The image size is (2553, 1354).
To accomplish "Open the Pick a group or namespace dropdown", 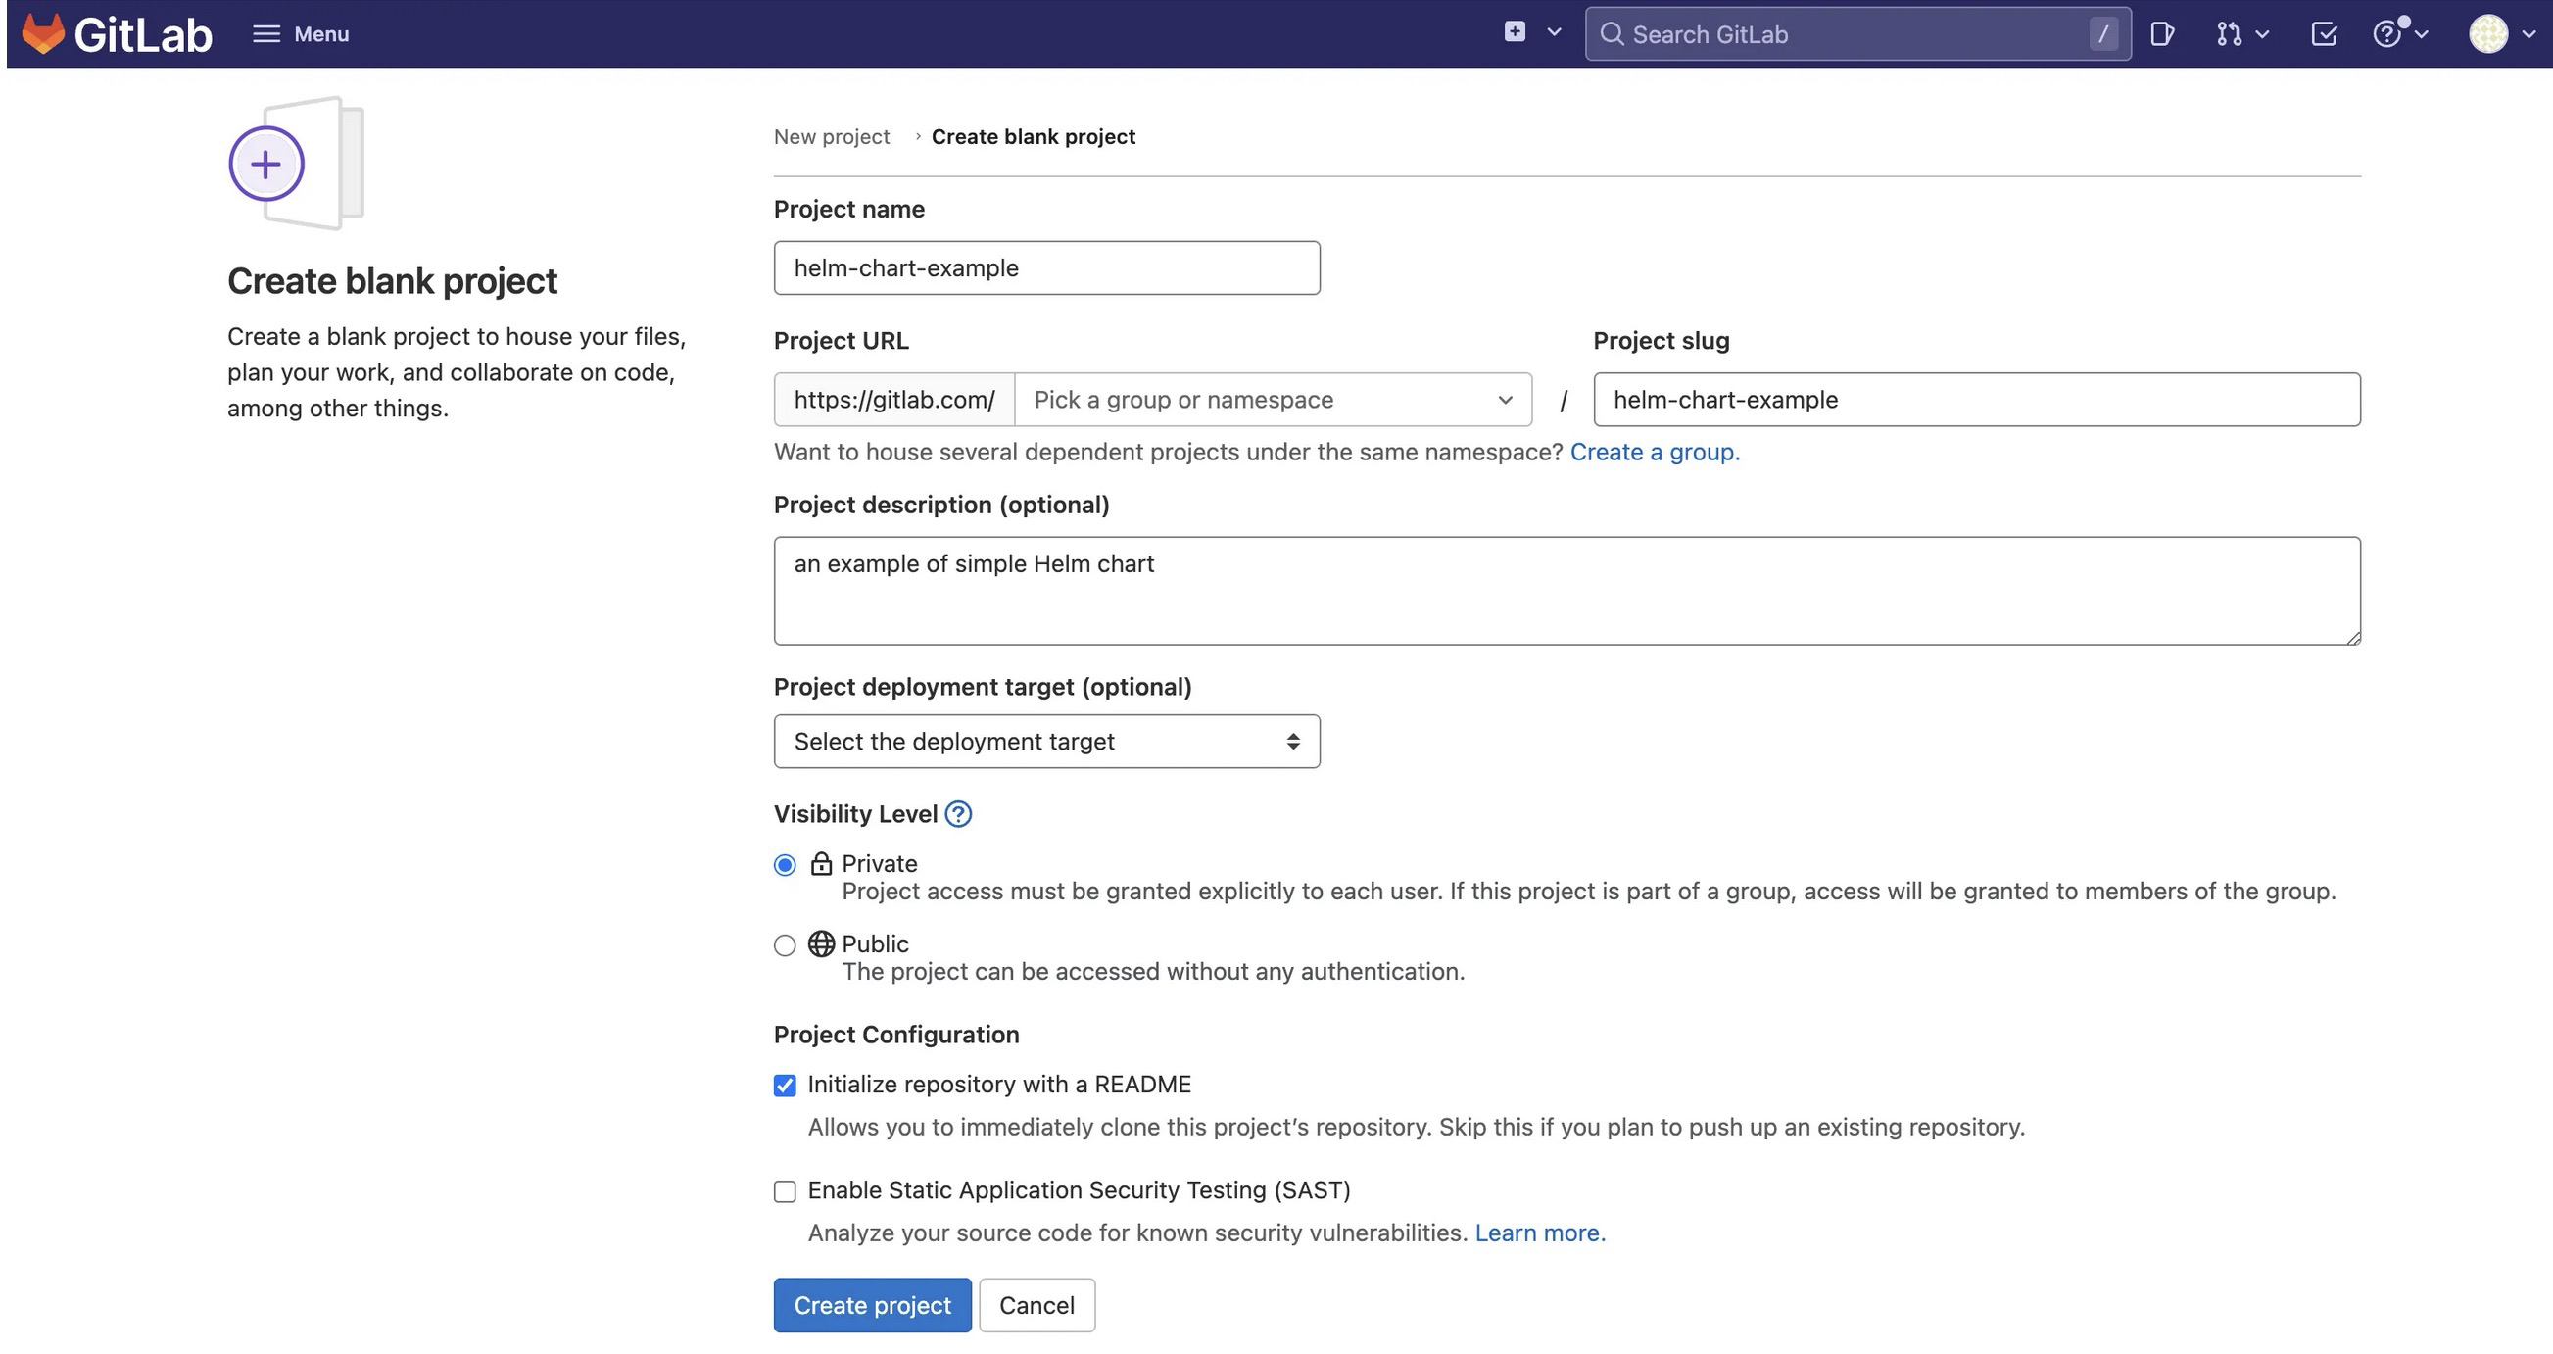I will 1274,400.
